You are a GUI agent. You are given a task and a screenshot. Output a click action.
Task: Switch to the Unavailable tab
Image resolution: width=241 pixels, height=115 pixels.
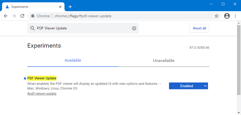click(164, 60)
